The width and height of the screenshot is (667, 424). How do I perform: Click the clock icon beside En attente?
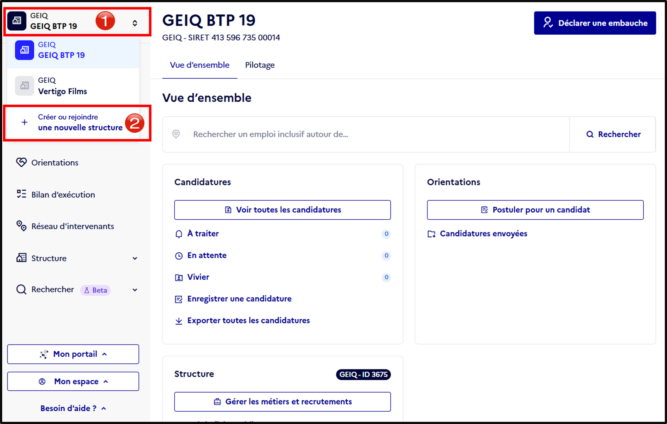pyautogui.click(x=179, y=256)
